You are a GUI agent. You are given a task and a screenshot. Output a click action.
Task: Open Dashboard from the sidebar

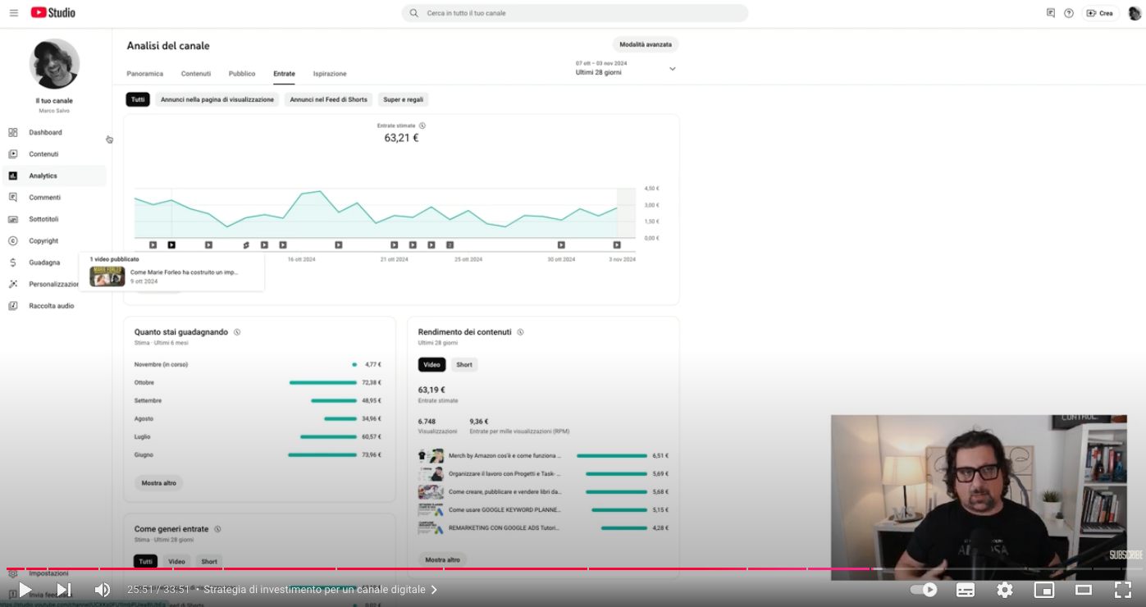coord(45,132)
